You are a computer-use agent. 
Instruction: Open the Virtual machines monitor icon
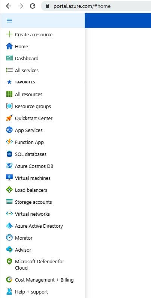[9, 178]
